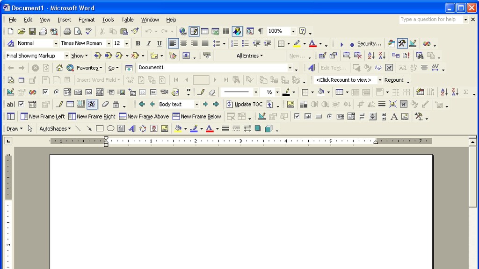Click the New Frame Above button
Viewport: 479px width, 269px height.
click(x=144, y=116)
